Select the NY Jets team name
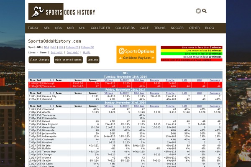The width and height of the screenshot is (251, 167). pos(46,146)
